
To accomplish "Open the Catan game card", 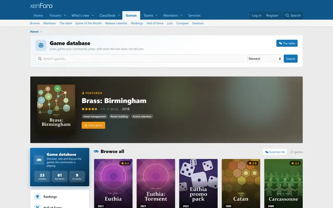I will 241,184.
